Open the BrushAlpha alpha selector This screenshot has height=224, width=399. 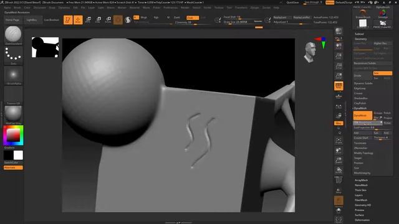pos(13,75)
